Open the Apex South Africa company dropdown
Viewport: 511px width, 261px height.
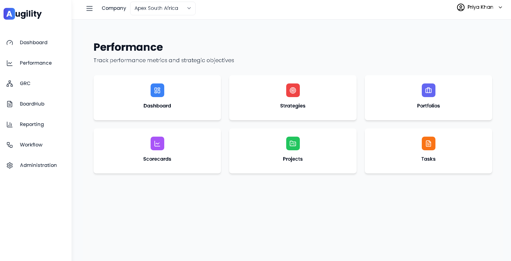163,8
